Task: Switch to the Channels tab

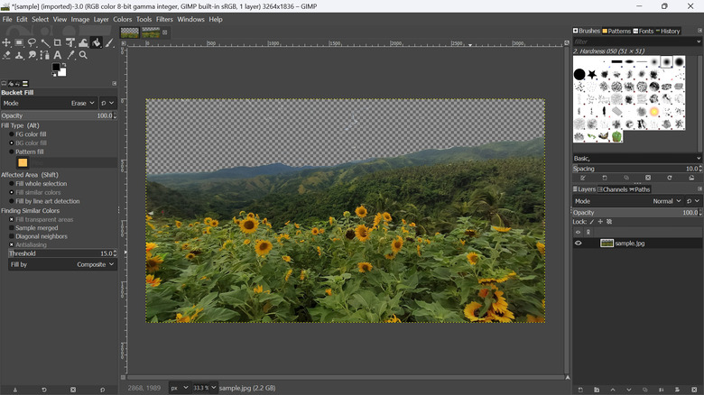Action: coord(613,189)
